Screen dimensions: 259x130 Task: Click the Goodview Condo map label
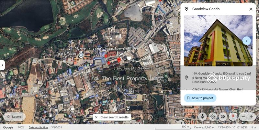(136, 61)
